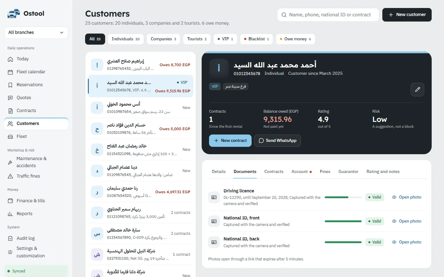Click the National ID, front card icon
The image size is (444, 277).
(214, 221)
